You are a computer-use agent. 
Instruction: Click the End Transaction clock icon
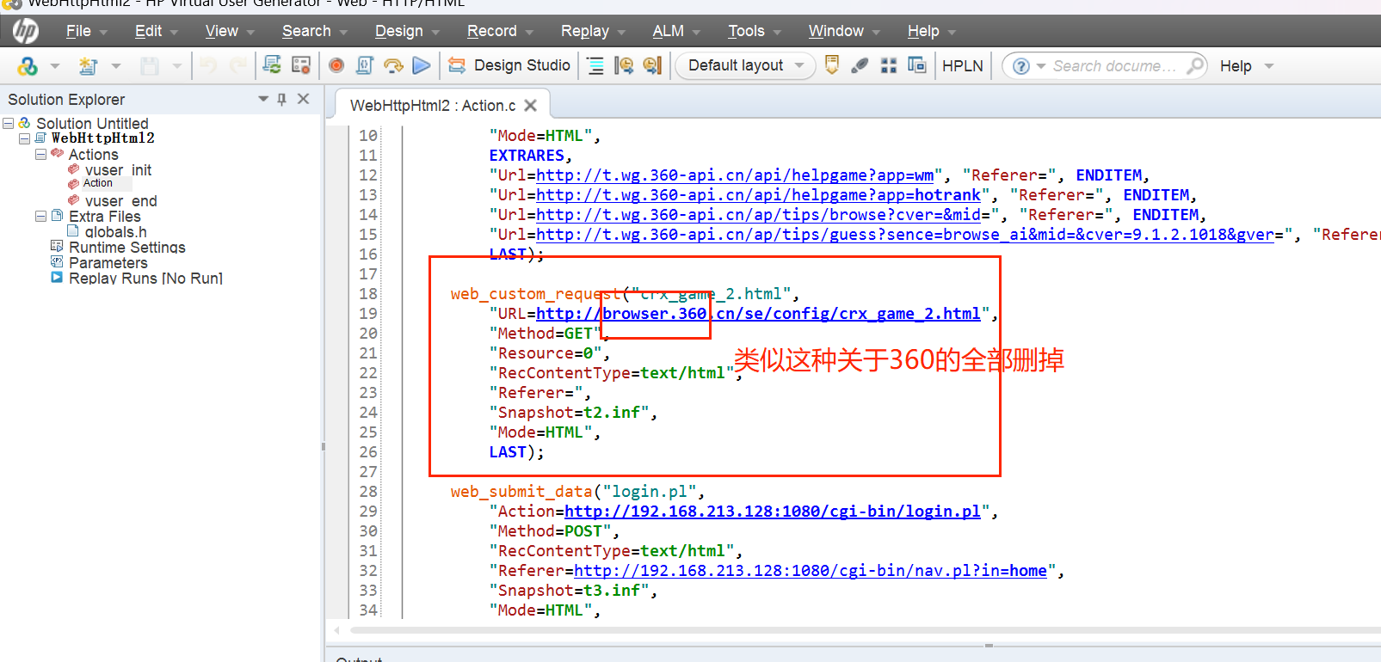(x=652, y=65)
